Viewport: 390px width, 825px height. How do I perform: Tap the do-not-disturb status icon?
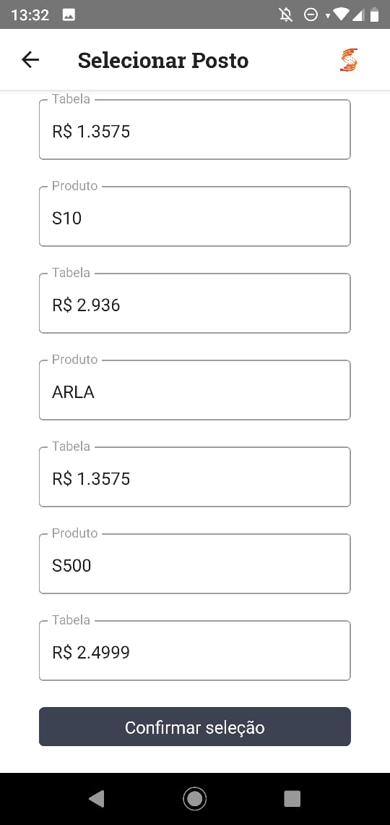(311, 14)
